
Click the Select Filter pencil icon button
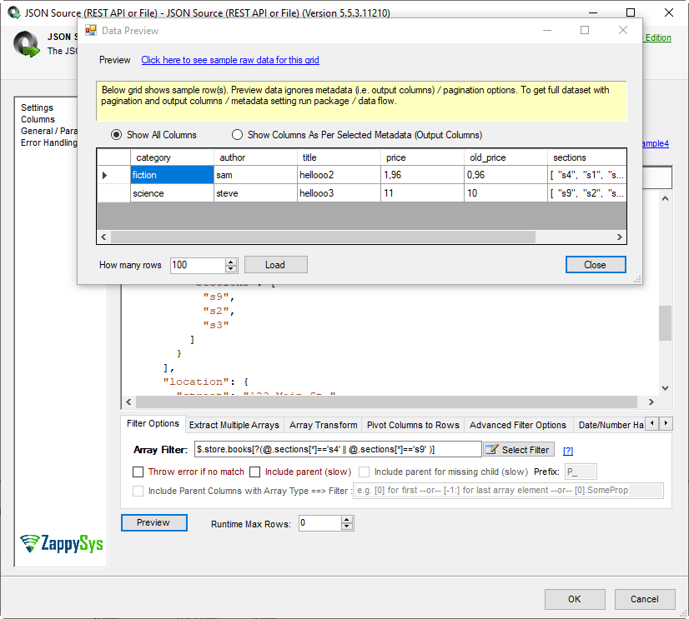point(519,450)
